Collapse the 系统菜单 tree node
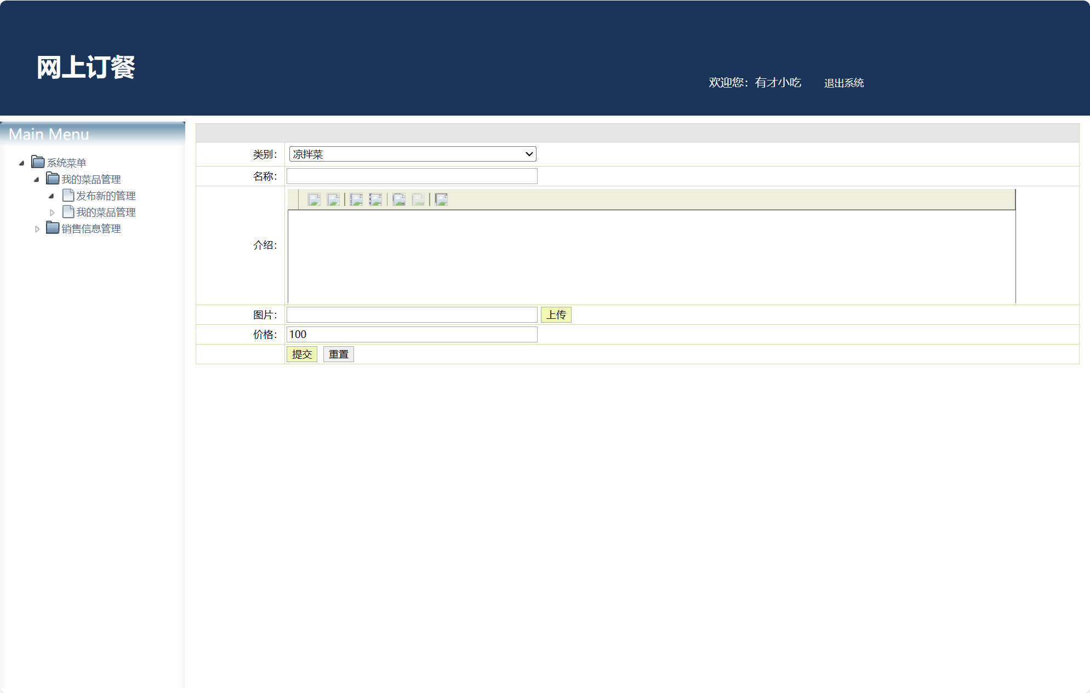This screenshot has width=1090, height=693. tap(21, 163)
